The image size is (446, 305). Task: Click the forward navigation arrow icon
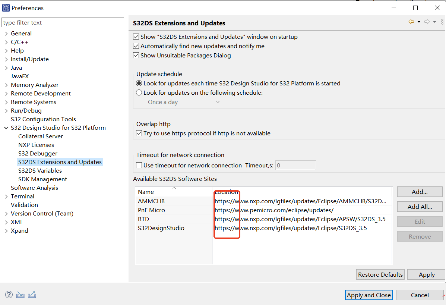[427, 22]
